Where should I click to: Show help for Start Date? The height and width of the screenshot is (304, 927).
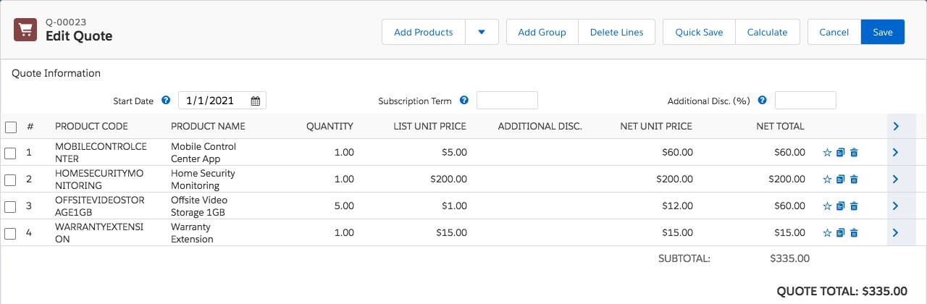166,101
